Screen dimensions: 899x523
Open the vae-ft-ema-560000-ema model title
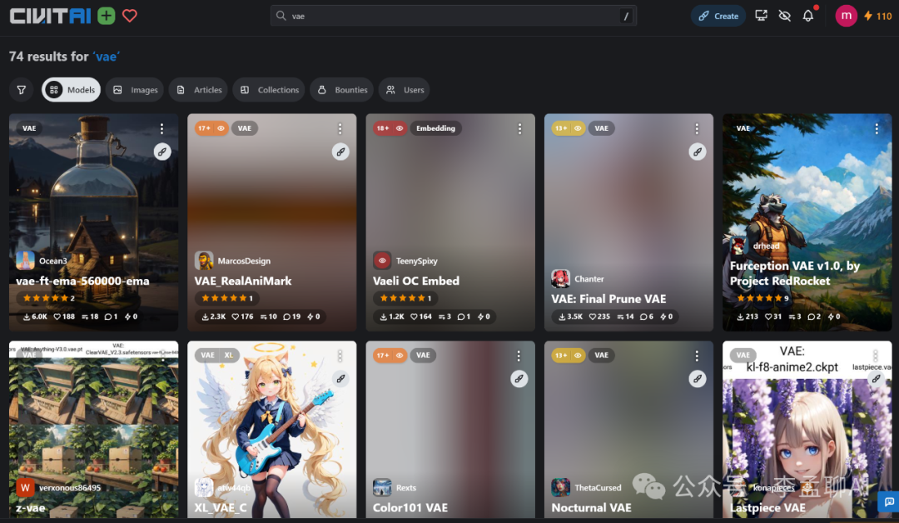82,281
